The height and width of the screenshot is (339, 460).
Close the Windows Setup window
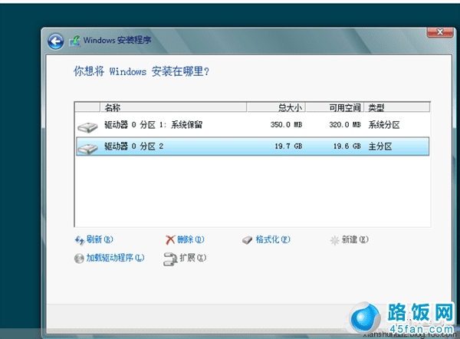pyautogui.click(x=440, y=32)
